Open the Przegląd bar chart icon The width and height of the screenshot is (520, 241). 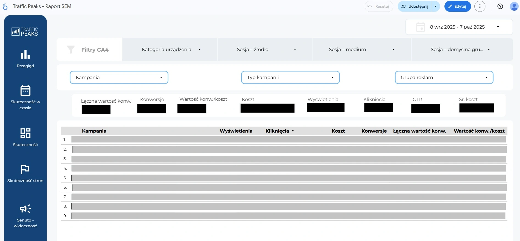pos(25,55)
